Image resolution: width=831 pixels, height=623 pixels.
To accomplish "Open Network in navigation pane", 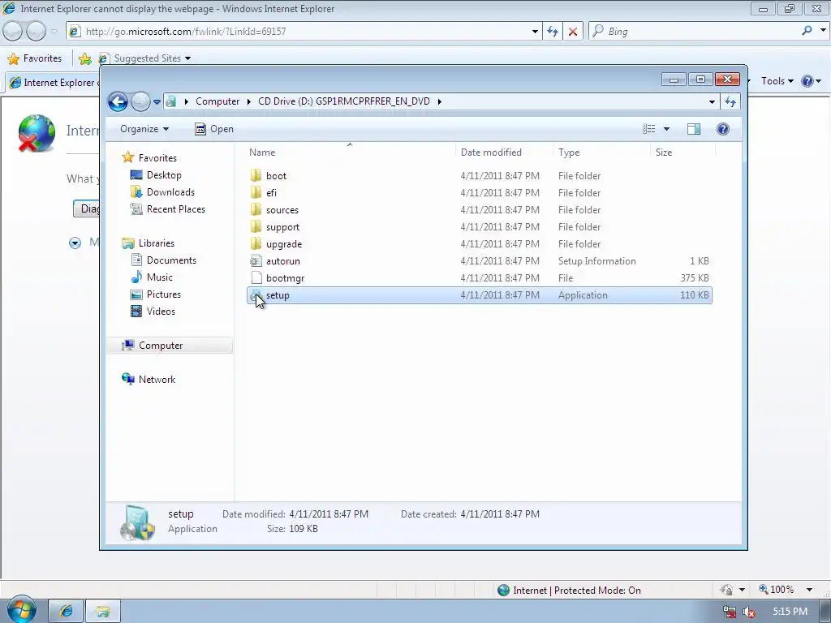I will 149,380.
